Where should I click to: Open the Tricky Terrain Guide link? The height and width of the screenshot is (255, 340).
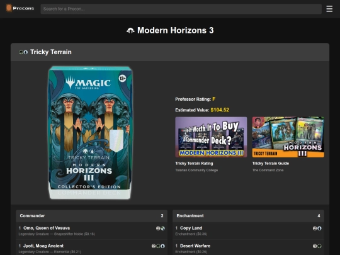pos(271,163)
